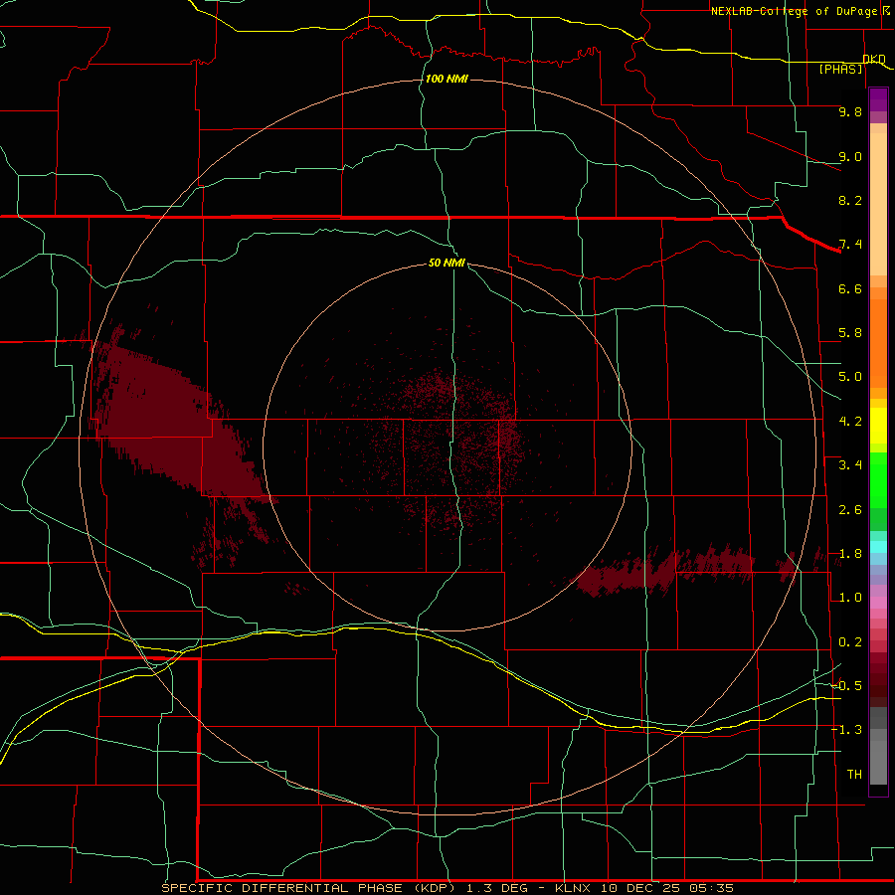
Task: Click the 5.8 scale value
Action: [x=850, y=333]
